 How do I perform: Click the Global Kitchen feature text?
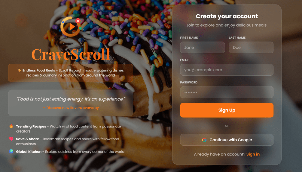[x=70, y=151]
